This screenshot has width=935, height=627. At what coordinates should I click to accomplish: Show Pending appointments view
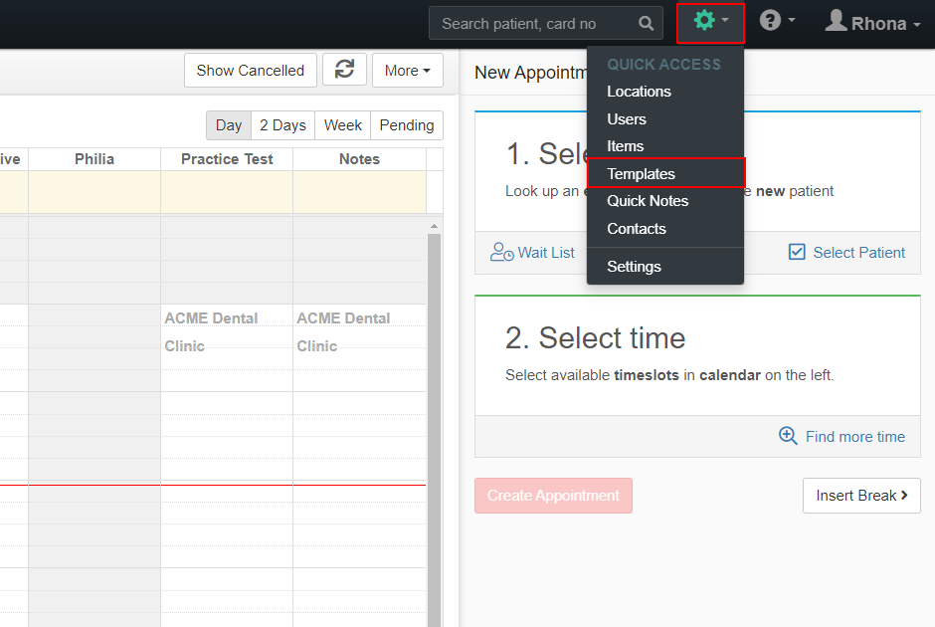point(407,125)
